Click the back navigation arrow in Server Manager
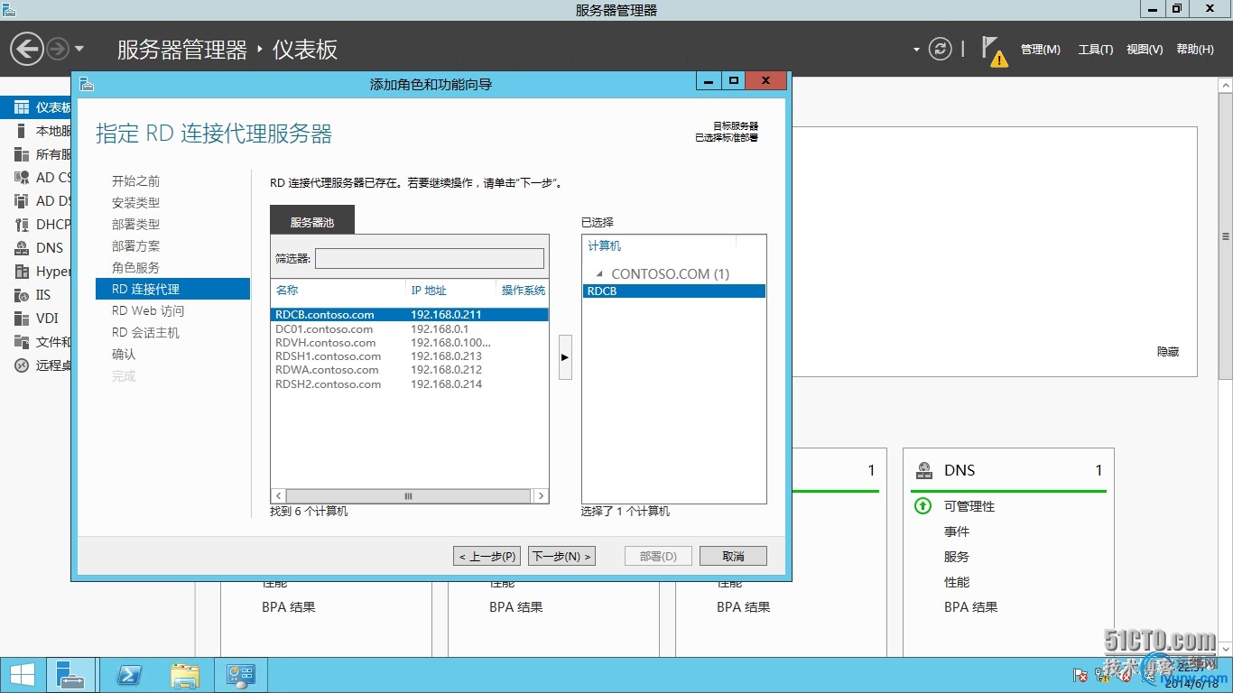The image size is (1233, 693). (27, 49)
